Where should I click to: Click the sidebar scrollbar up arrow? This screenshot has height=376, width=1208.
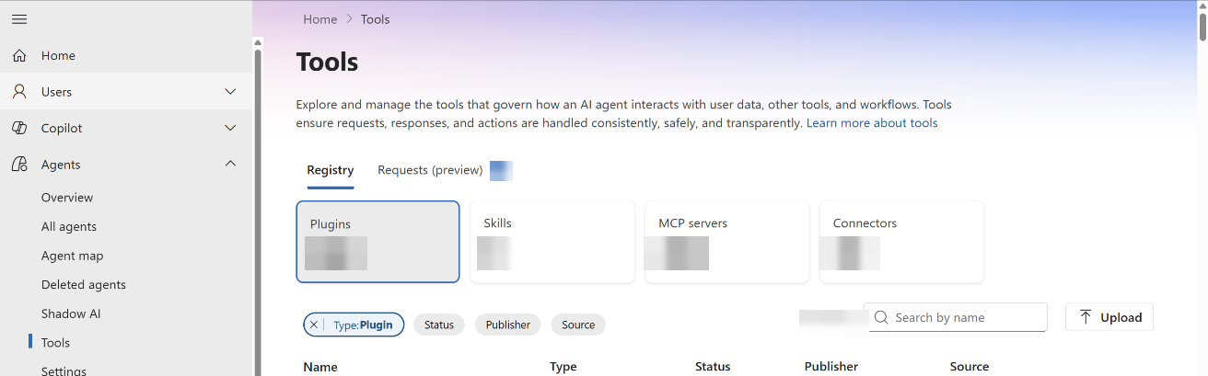pyautogui.click(x=258, y=41)
